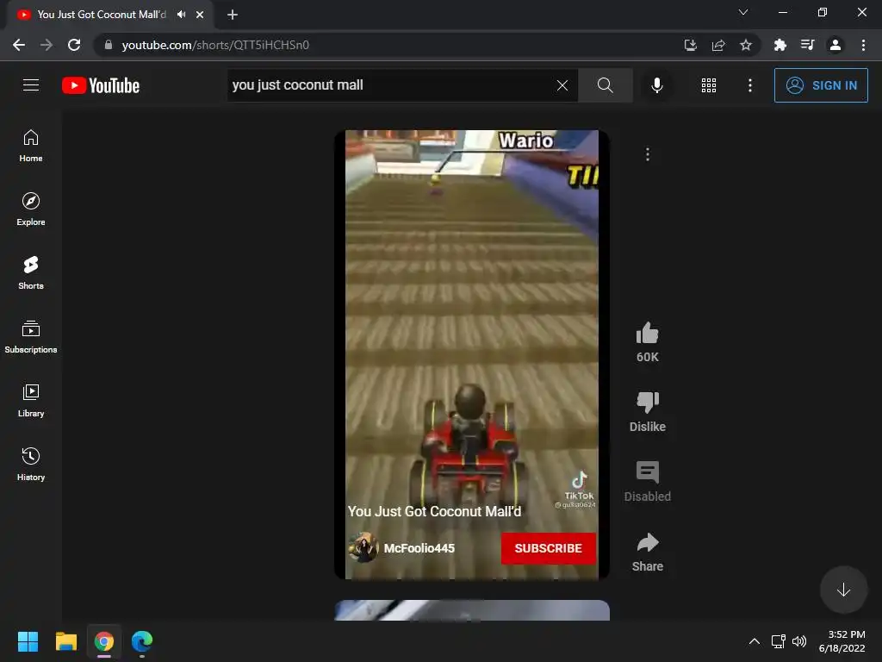
Task: Go back in the browser
Action: [x=19, y=45]
